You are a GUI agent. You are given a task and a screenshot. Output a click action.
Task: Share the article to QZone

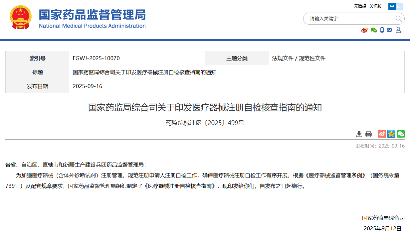click(x=391, y=134)
